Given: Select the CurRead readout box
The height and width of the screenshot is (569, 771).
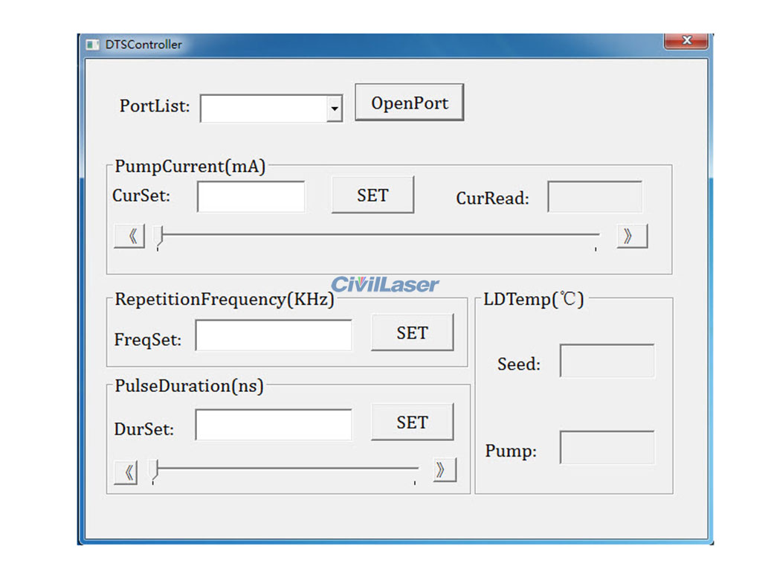Looking at the screenshot, I should (595, 197).
